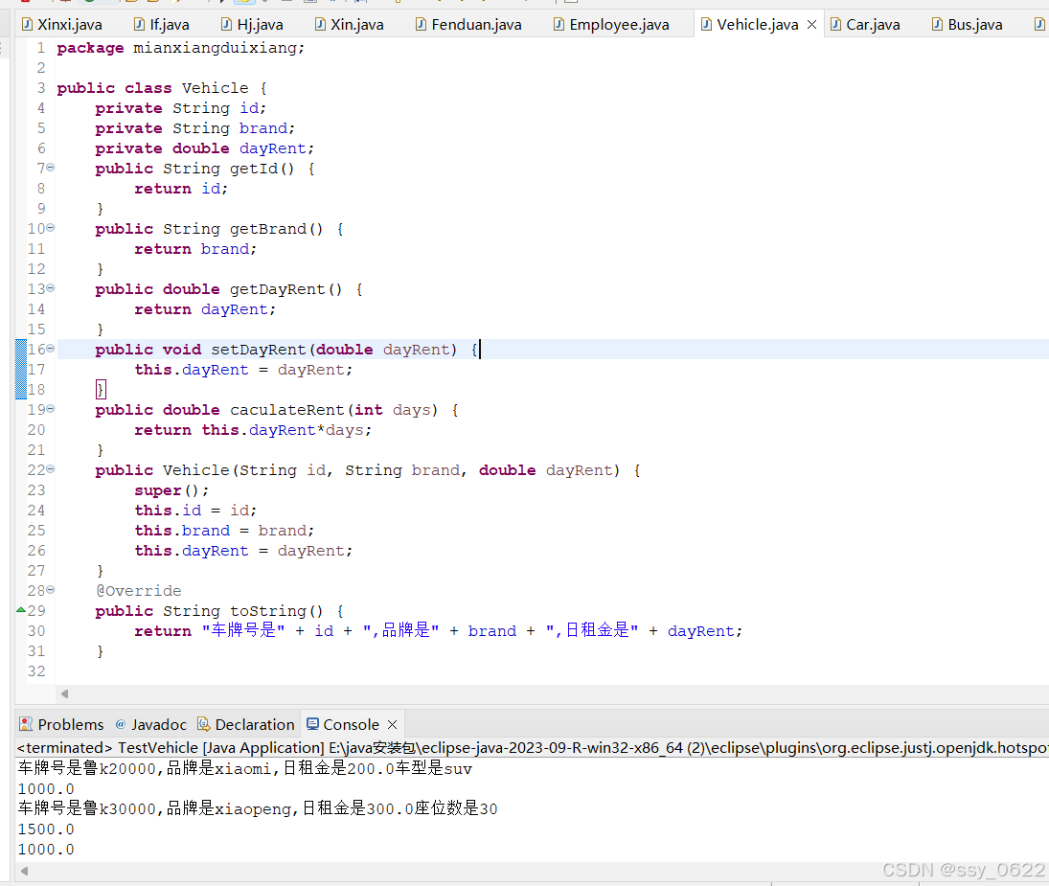This screenshot has width=1049, height=886.
Task: Click the 'public class Vehicle' declaration
Action: coord(162,88)
